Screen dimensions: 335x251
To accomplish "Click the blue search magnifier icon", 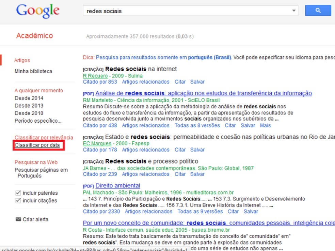I will click(317, 10).
